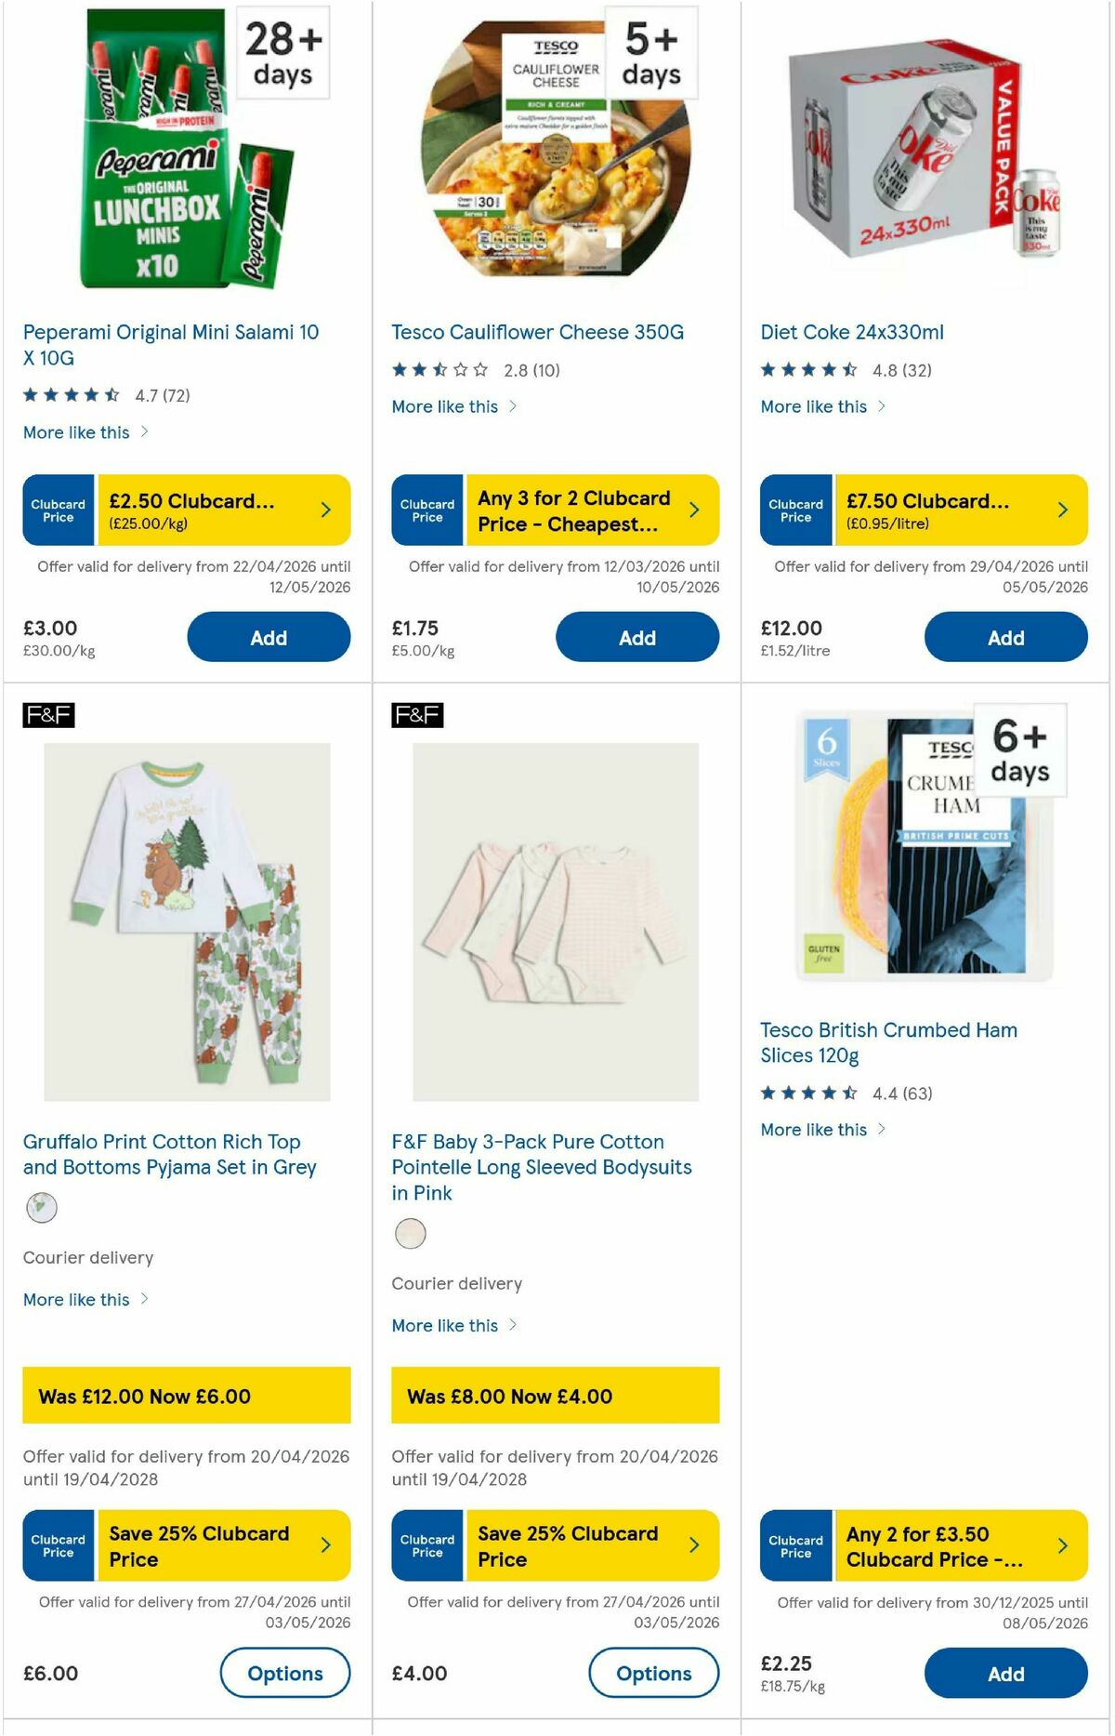
Task: Open the Any 3 for 2 Clubcard Price chevron
Action: [693, 509]
